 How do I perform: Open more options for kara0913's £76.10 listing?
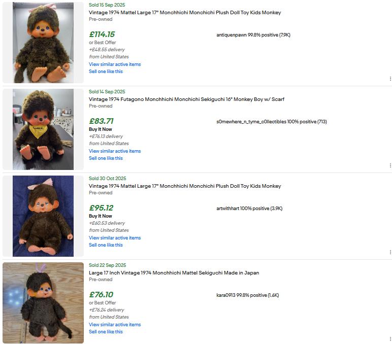(x=390, y=339)
